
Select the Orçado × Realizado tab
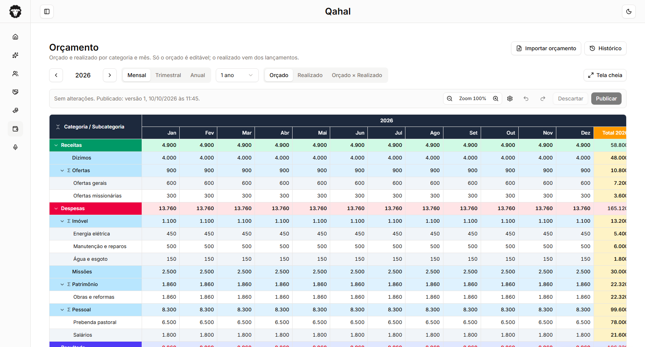click(357, 75)
